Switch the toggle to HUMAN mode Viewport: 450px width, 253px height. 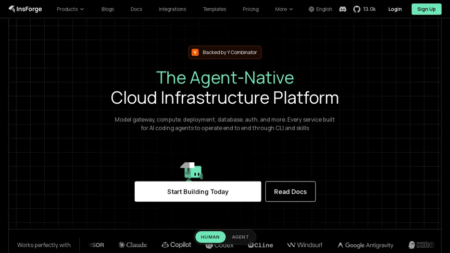pos(211,237)
